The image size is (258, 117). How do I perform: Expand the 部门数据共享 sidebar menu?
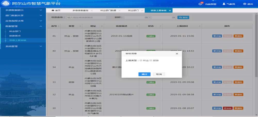click(x=41, y=15)
